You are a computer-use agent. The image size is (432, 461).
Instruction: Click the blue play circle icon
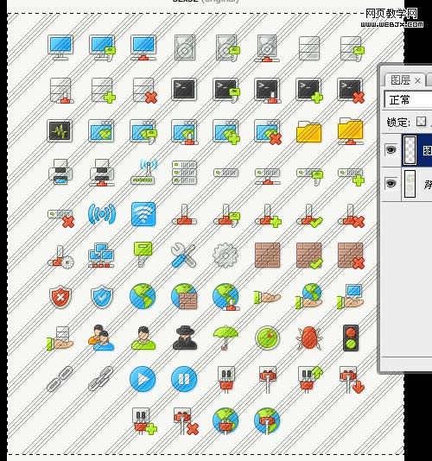[x=143, y=379]
